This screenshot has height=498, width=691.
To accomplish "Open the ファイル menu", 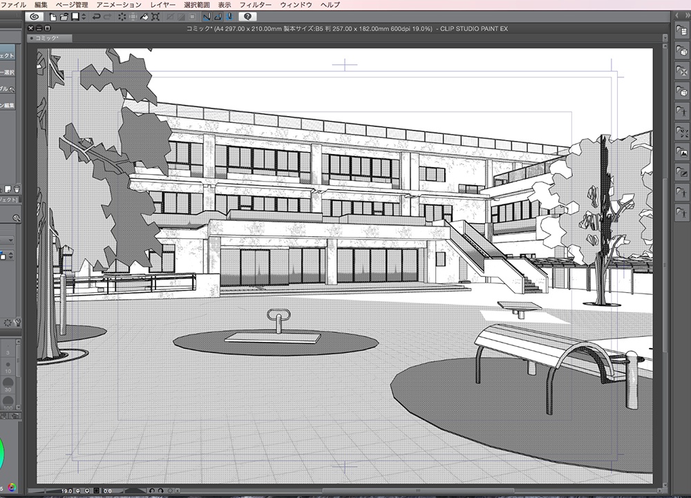I will click(x=14, y=5).
